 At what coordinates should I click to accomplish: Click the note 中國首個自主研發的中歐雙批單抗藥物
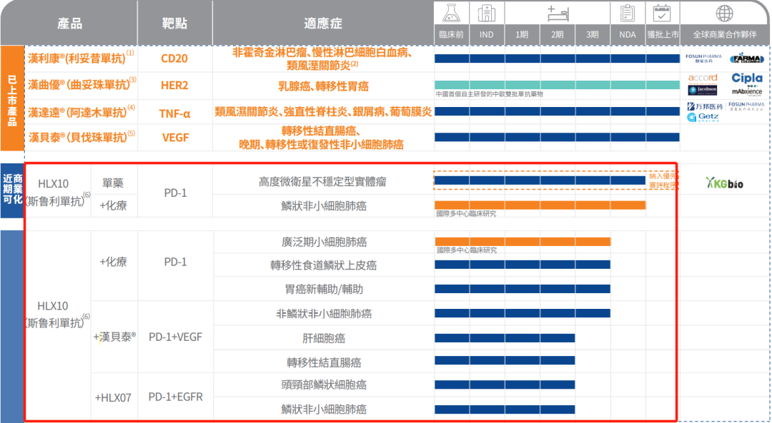490,94
